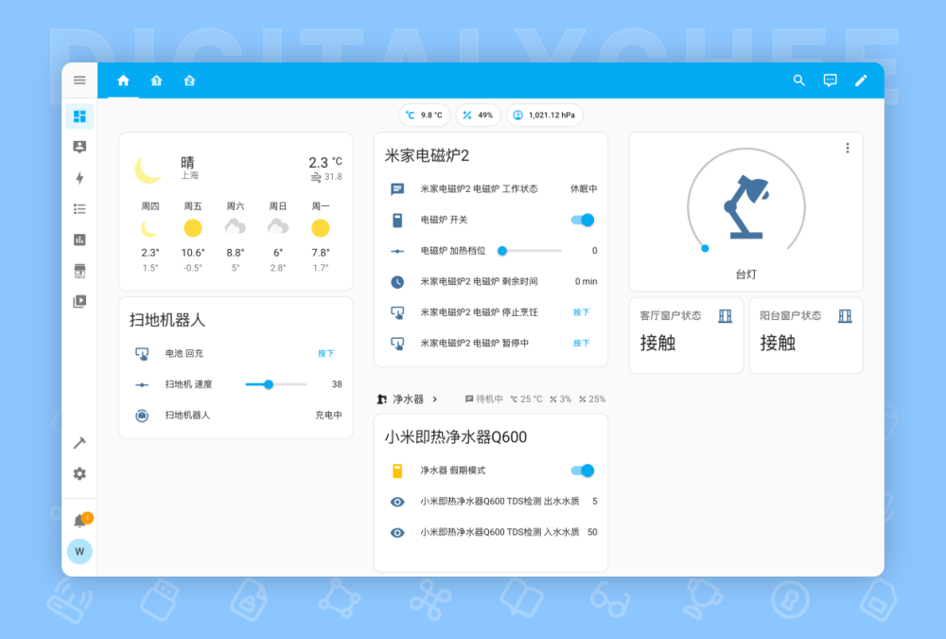Click the yellow 假期模式 device icon
Image resolution: width=946 pixels, height=639 pixels.
(397, 470)
